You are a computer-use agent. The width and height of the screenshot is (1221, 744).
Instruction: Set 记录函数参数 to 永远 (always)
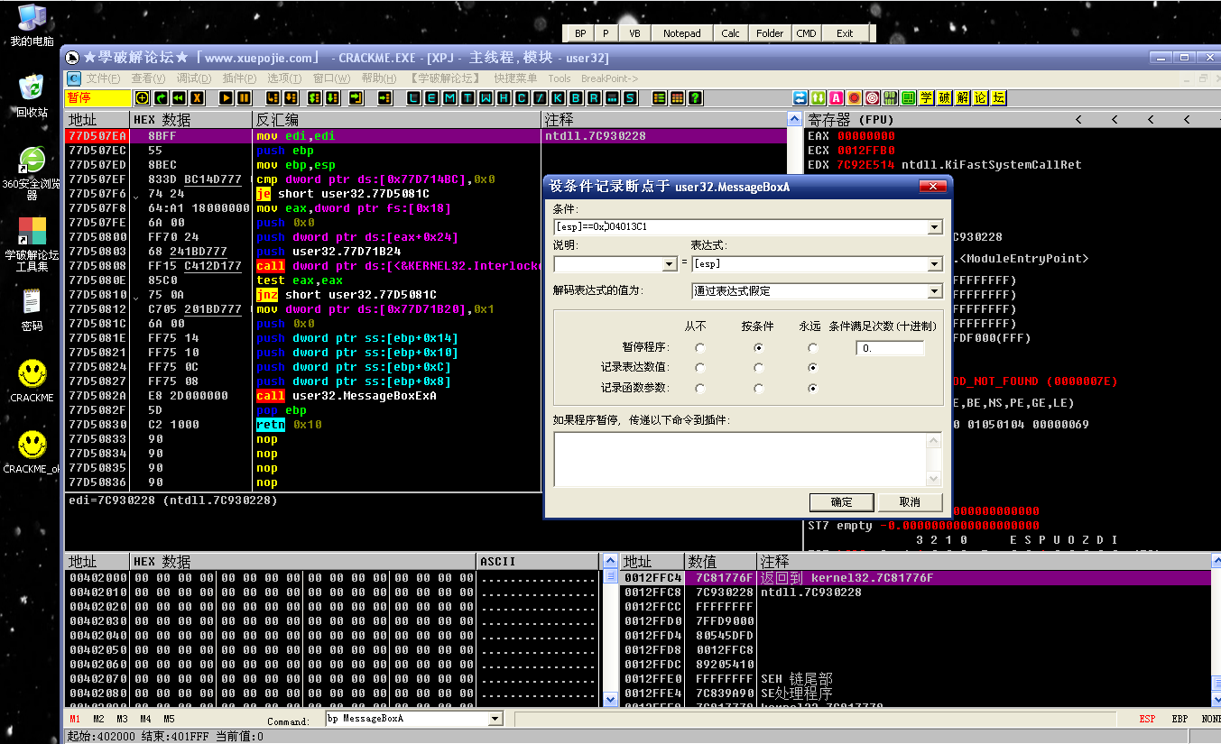pos(813,389)
